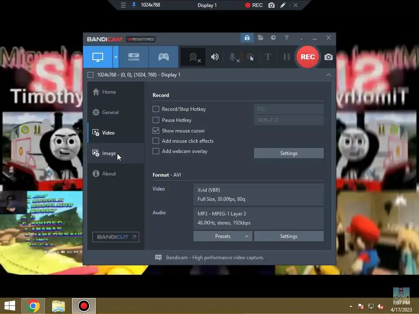The image size is (419, 314).
Task: Click the network tray icon
Action: coord(371,306)
